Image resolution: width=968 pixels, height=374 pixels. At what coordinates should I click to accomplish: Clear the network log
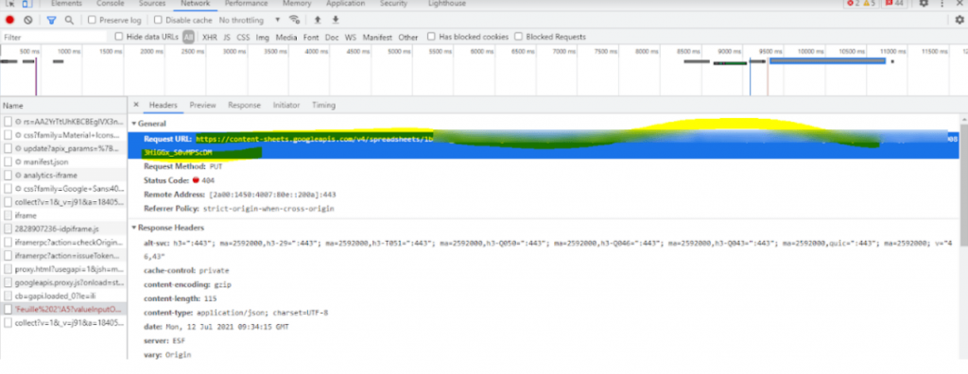(x=28, y=20)
